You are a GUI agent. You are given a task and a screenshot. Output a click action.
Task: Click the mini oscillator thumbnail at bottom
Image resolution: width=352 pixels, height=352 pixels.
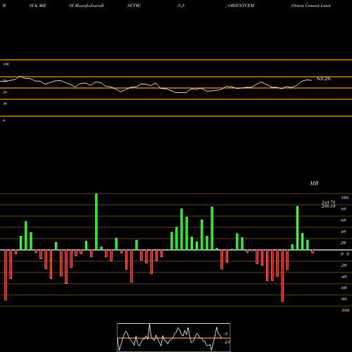174,337
